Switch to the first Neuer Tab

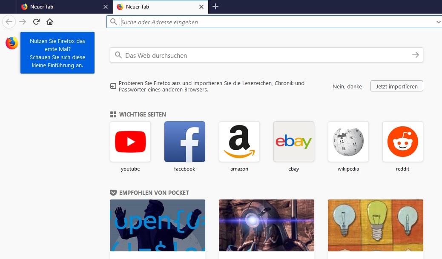[x=65, y=7]
